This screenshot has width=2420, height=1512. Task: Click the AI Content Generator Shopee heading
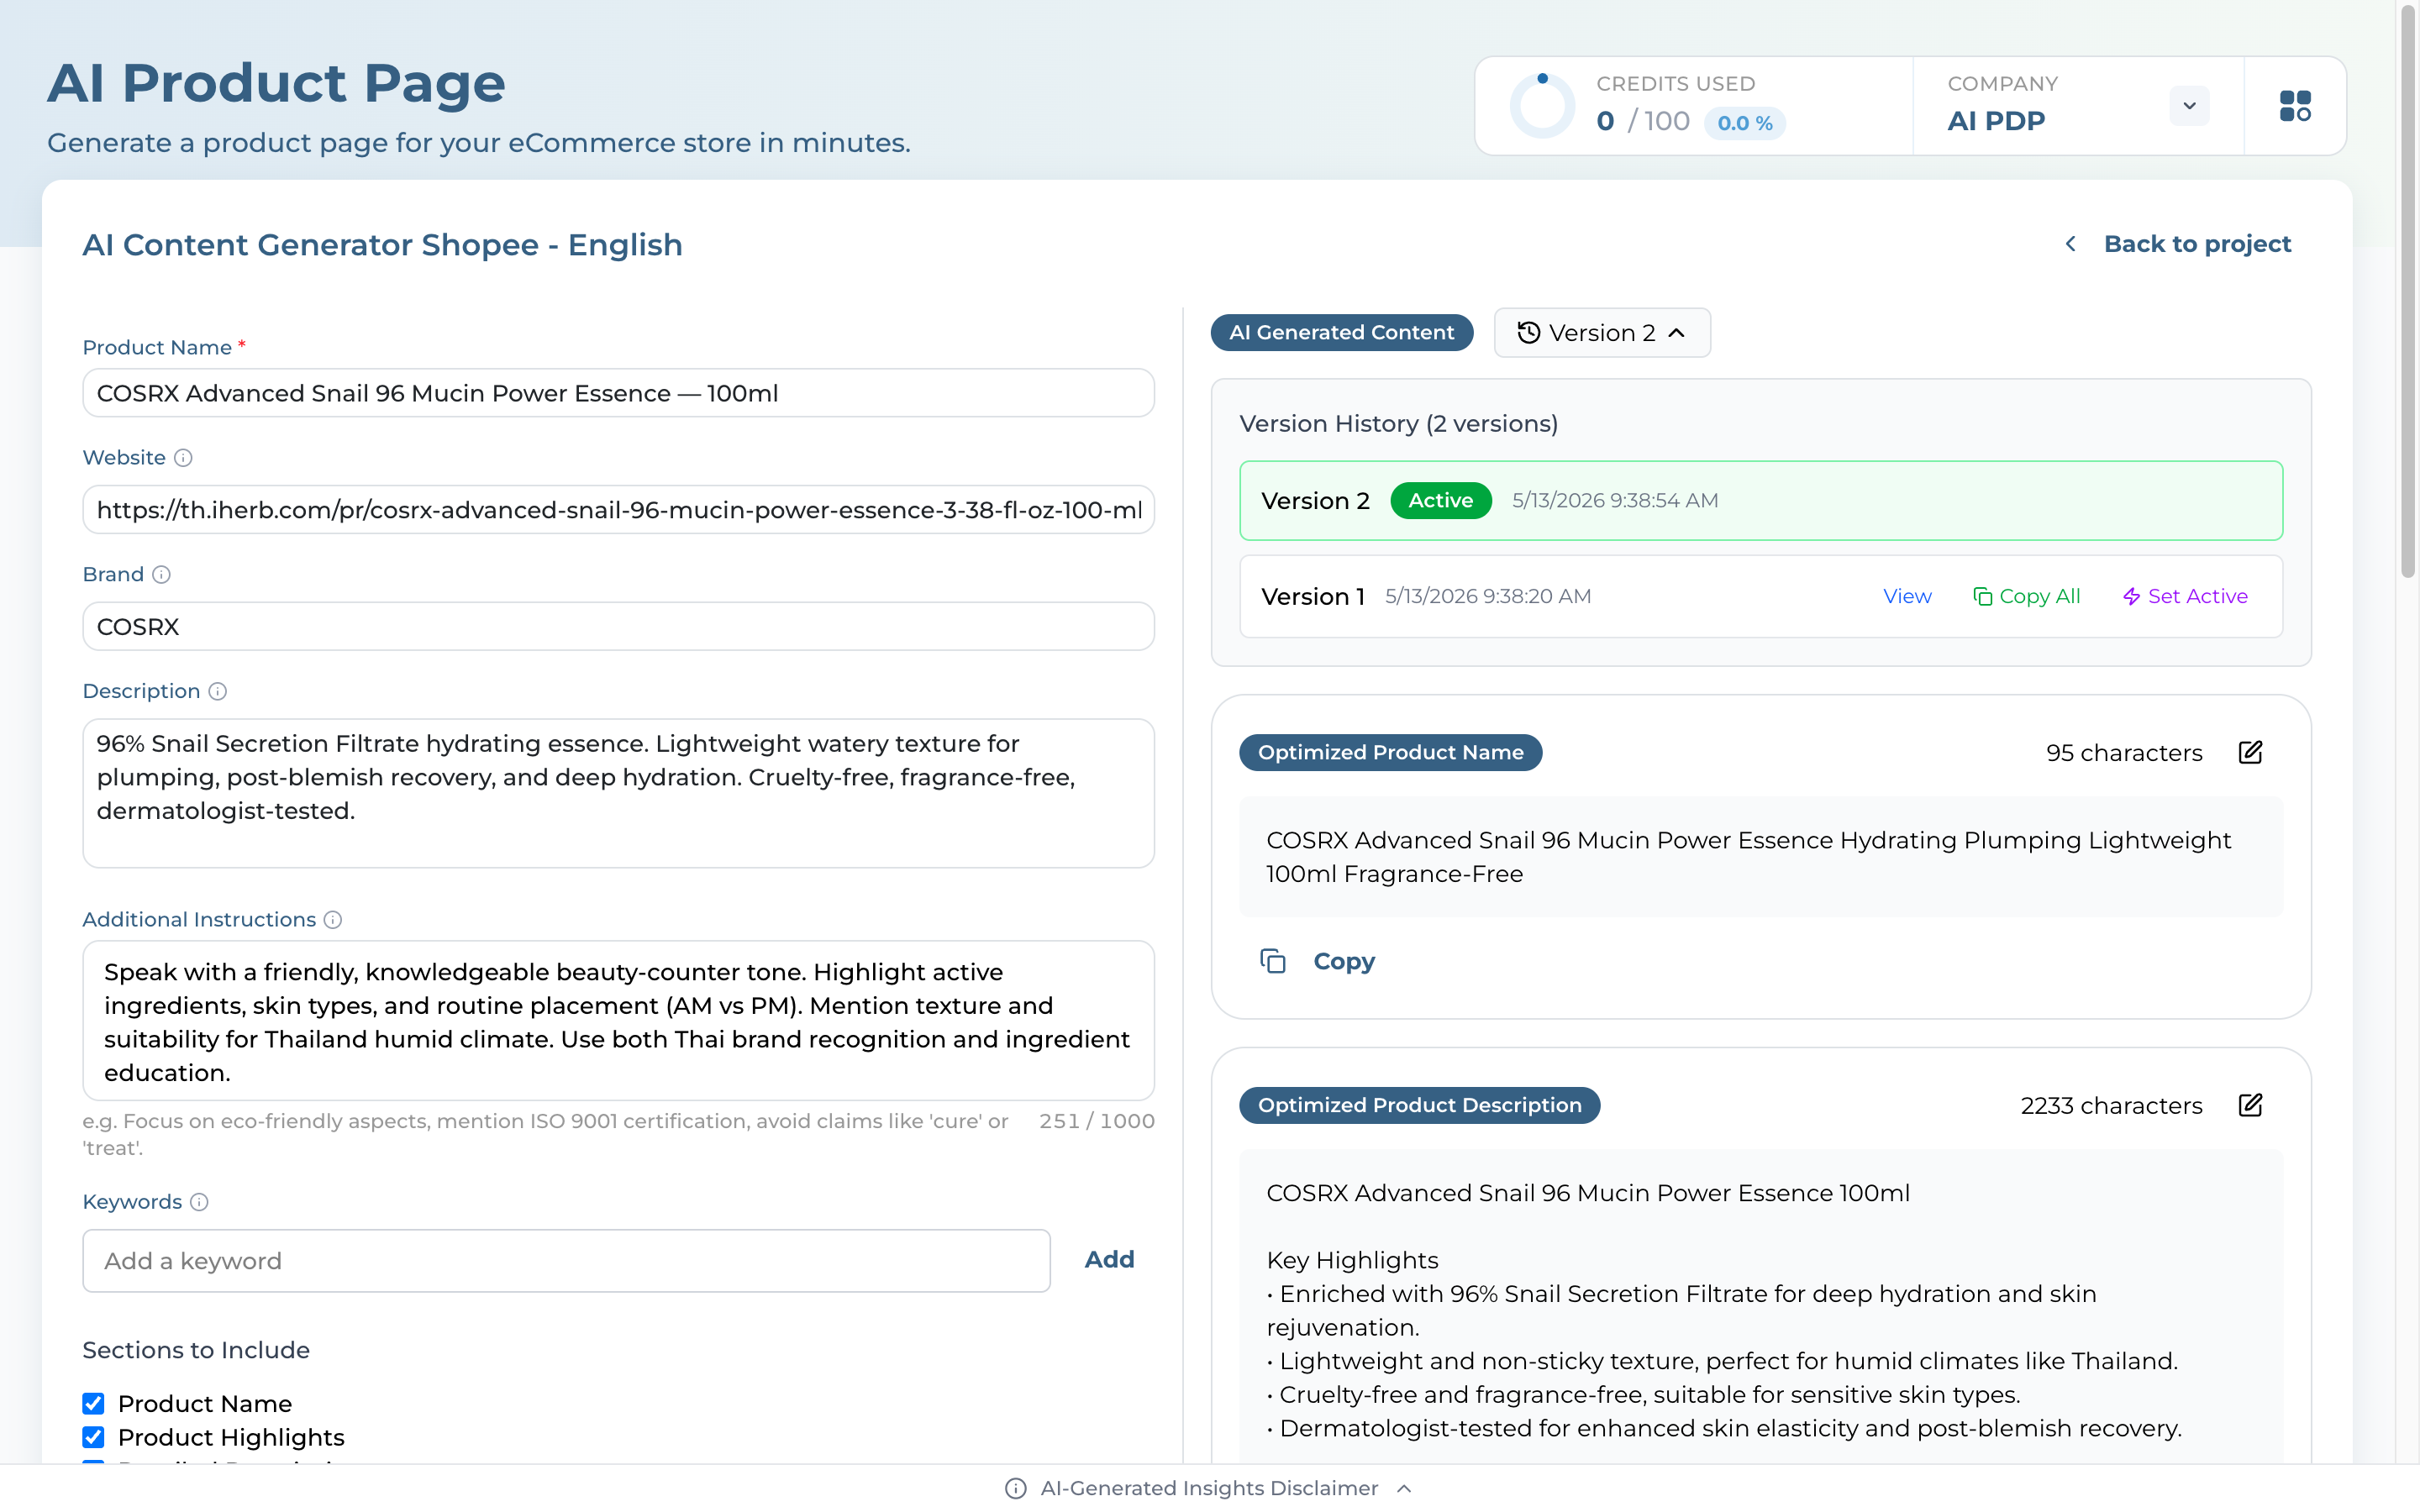point(382,245)
